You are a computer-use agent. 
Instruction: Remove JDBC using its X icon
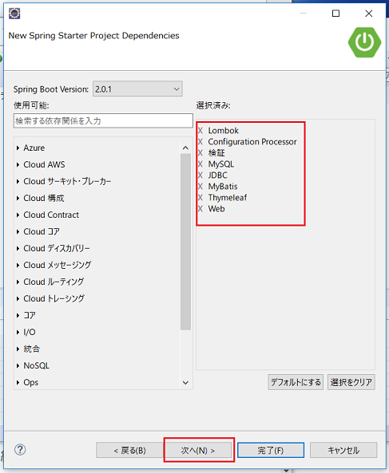(x=200, y=175)
